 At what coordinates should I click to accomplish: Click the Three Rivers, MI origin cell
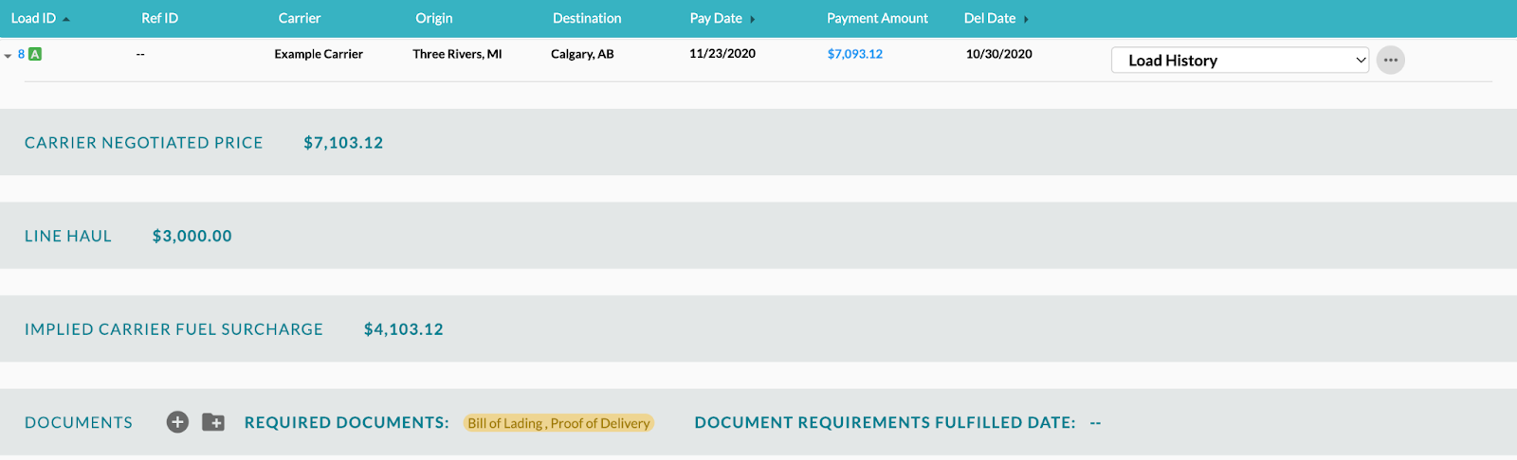[x=457, y=54]
